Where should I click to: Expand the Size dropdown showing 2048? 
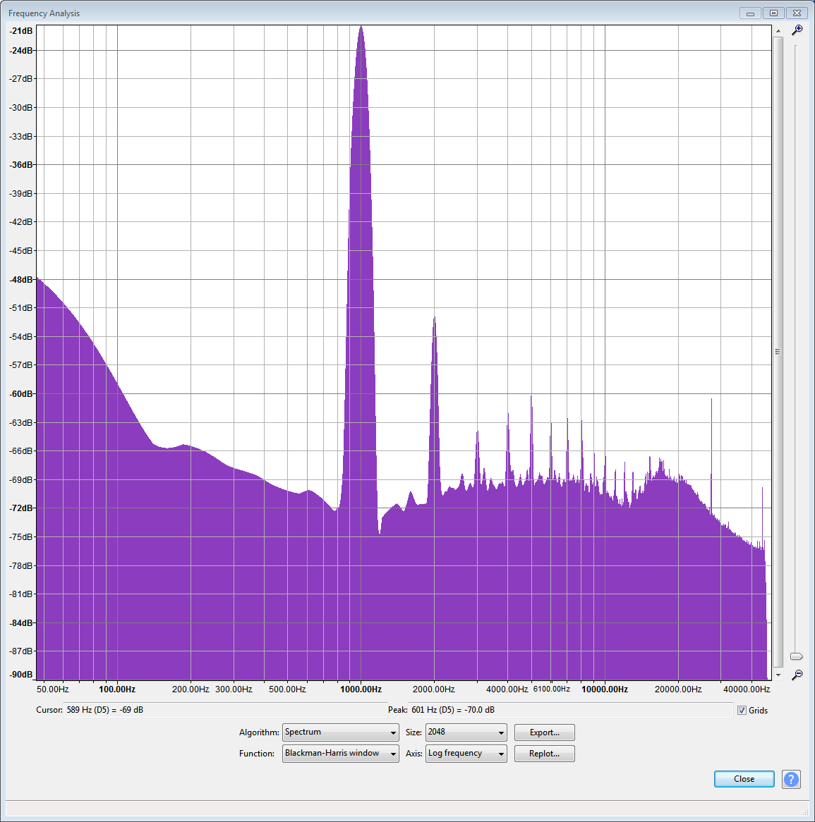(x=466, y=732)
